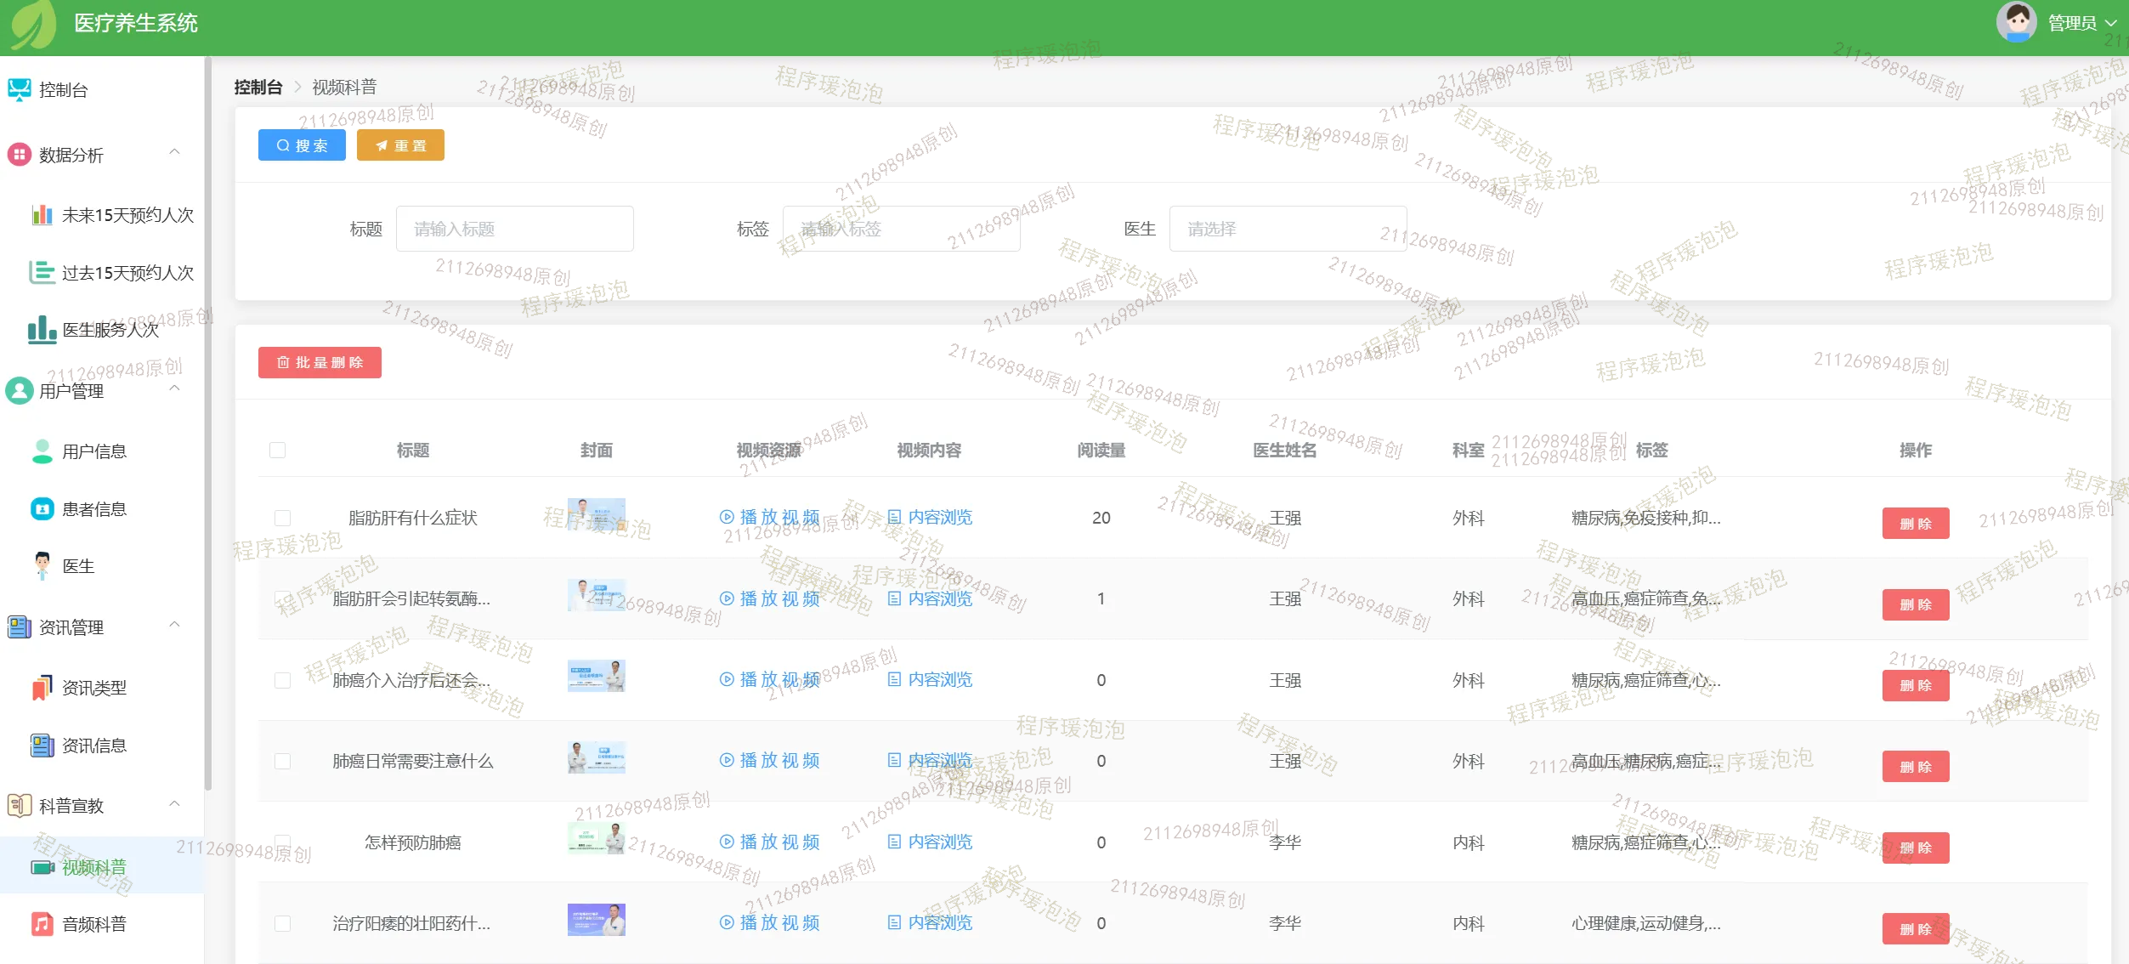Click the green leaf app logo

pos(34,24)
